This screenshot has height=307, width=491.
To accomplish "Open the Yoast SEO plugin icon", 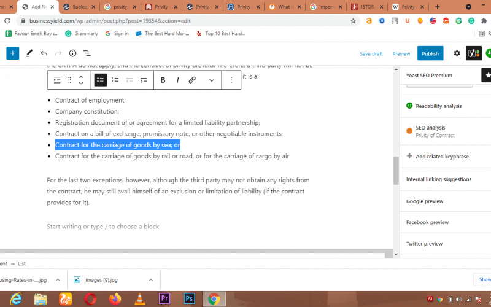I will click(473, 53).
